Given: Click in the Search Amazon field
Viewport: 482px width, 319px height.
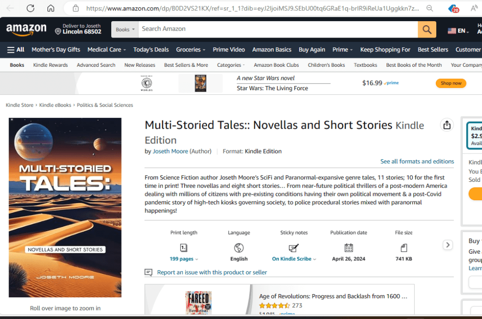Looking at the screenshot, I should [278, 29].
